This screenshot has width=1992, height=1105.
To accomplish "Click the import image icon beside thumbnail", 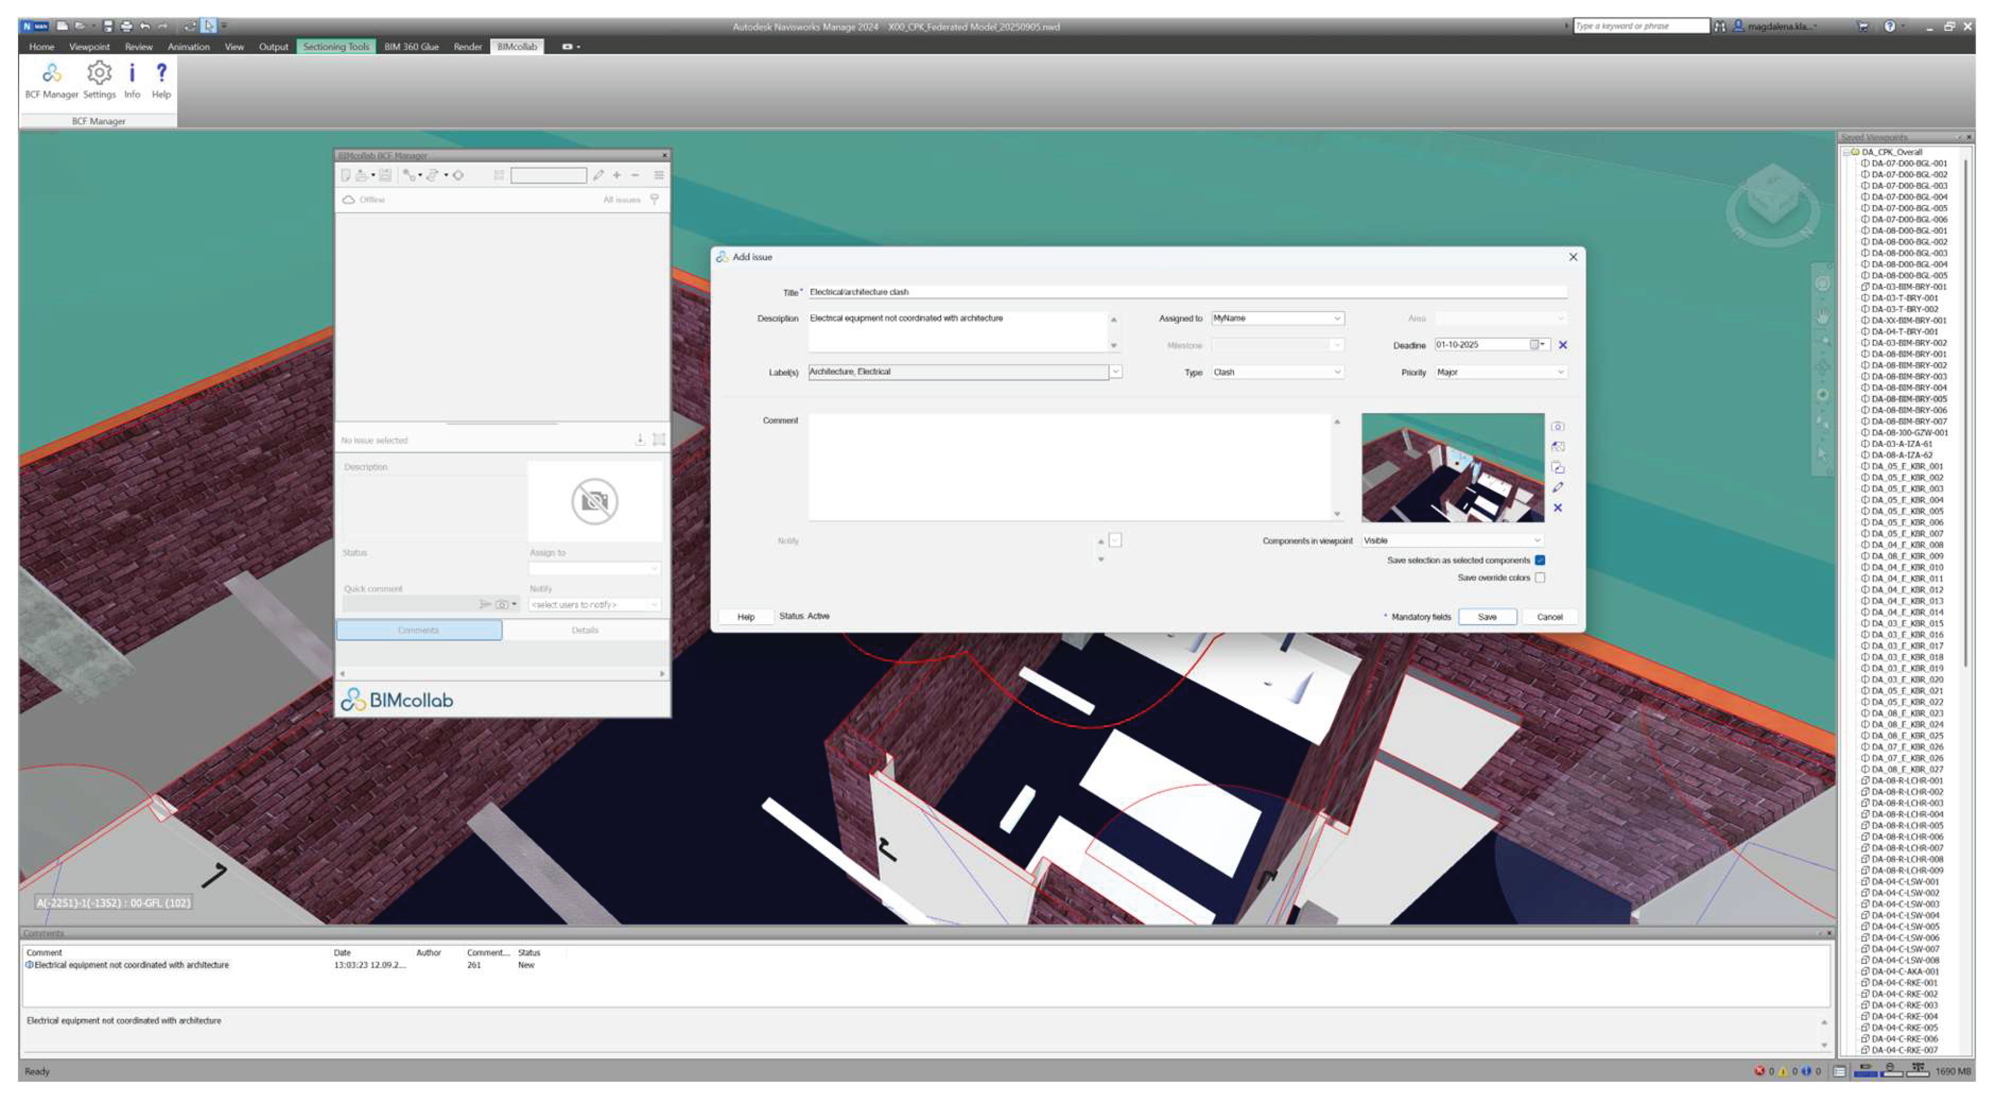I will [1557, 446].
